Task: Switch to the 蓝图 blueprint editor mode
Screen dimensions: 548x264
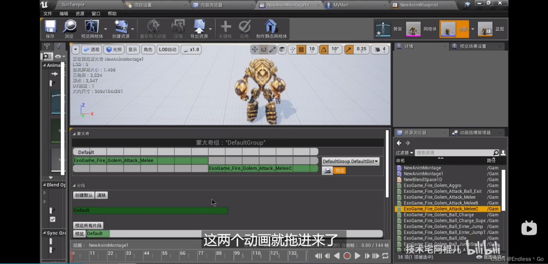Action: (485, 29)
